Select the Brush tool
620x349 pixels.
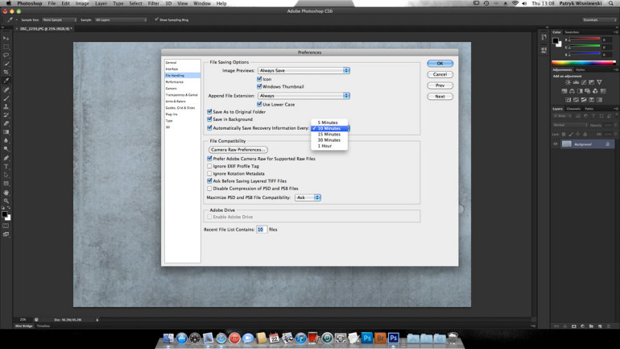click(6, 98)
